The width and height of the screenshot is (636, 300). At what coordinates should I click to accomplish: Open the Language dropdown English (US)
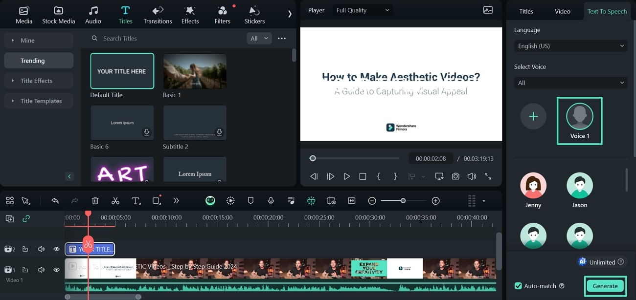click(571, 46)
